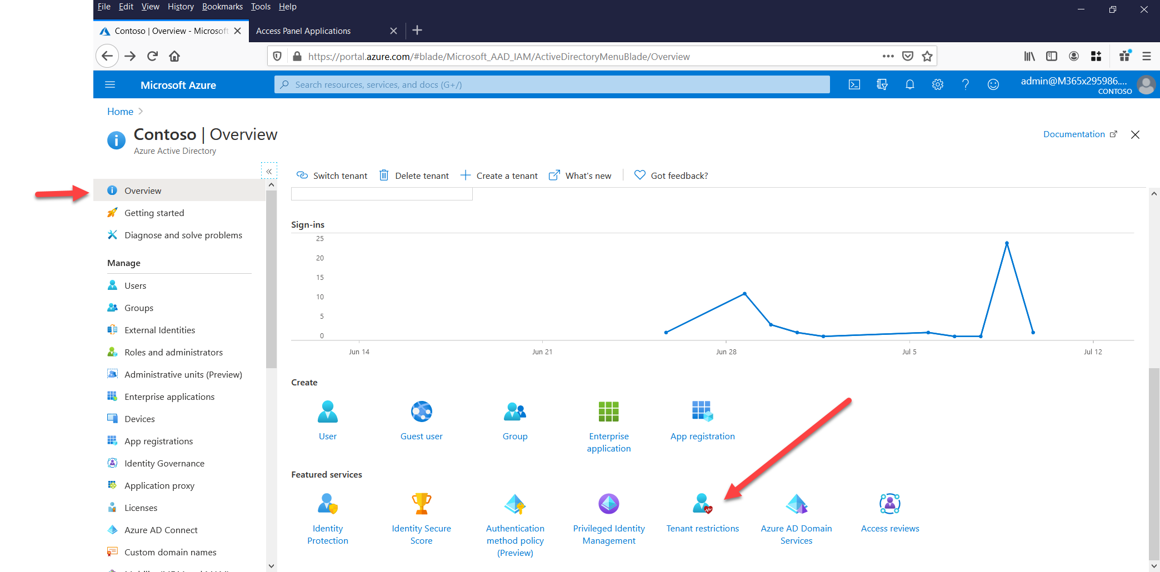
Task: Open the Bookmarks menu
Action: (222, 7)
